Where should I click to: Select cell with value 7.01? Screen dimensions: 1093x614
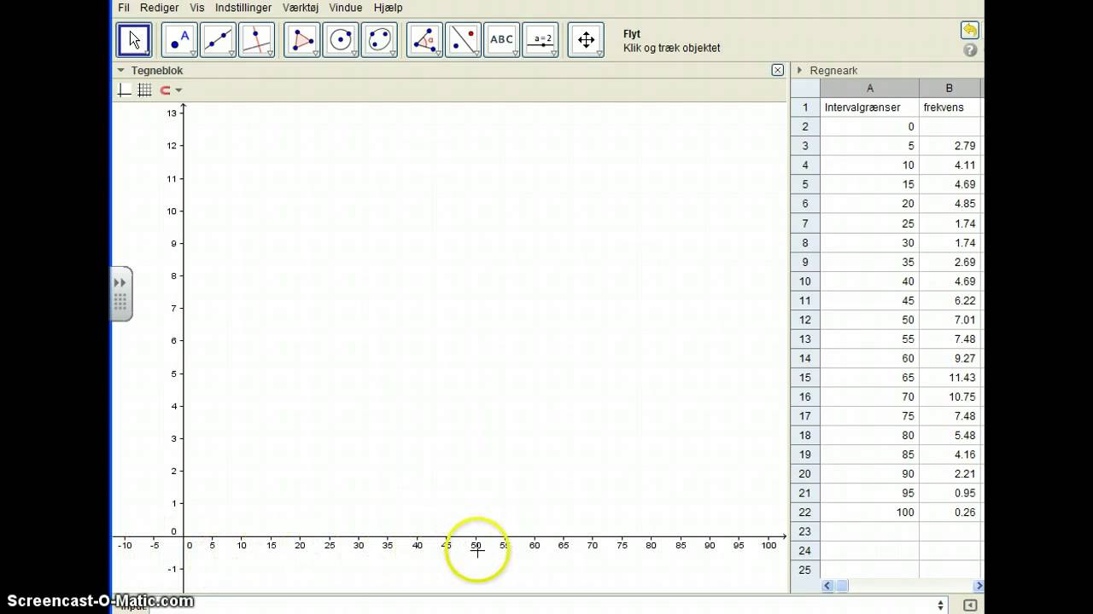(x=950, y=320)
